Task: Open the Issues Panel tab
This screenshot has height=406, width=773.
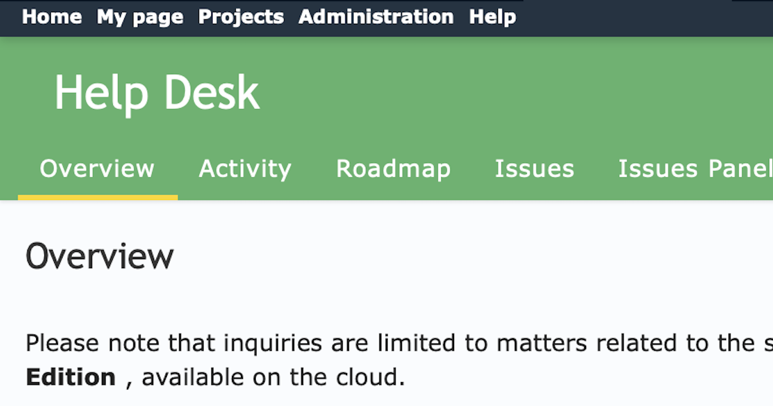Action: pyautogui.click(x=694, y=169)
